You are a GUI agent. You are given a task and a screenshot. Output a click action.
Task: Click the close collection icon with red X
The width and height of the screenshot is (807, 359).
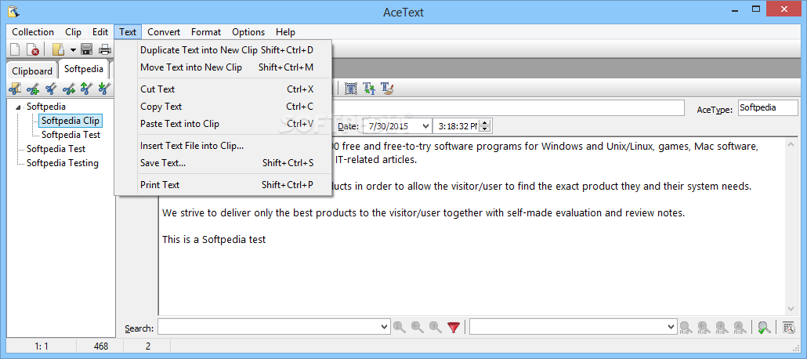pos(32,49)
